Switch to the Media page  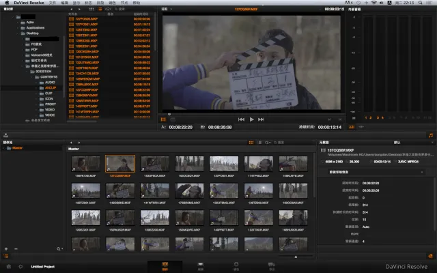click(165, 266)
